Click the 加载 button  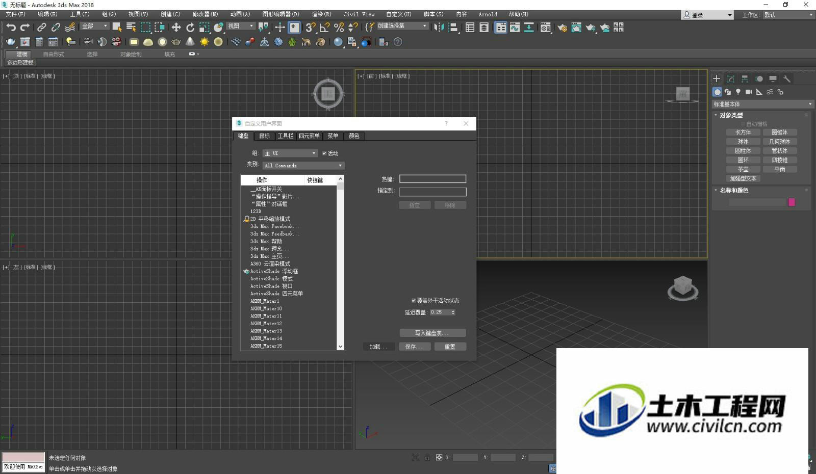378,347
